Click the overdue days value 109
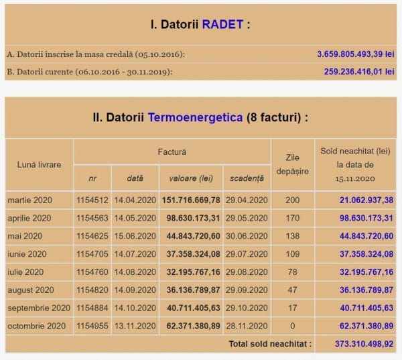The width and height of the screenshot is (402, 360). pos(293,254)
